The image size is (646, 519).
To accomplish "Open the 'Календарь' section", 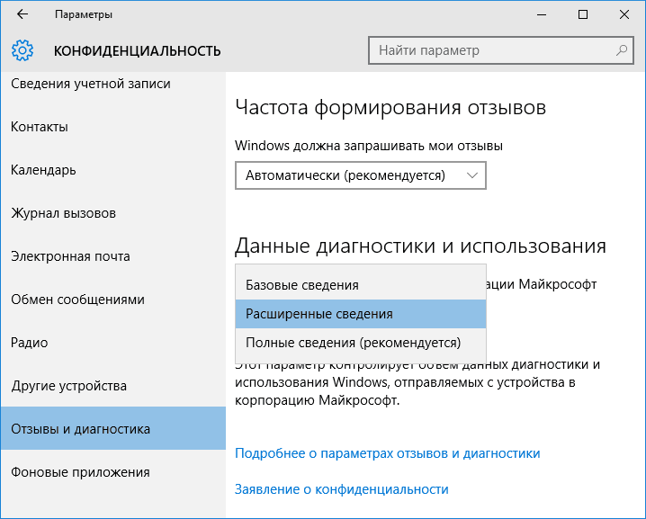I will (x=43, y=170).
